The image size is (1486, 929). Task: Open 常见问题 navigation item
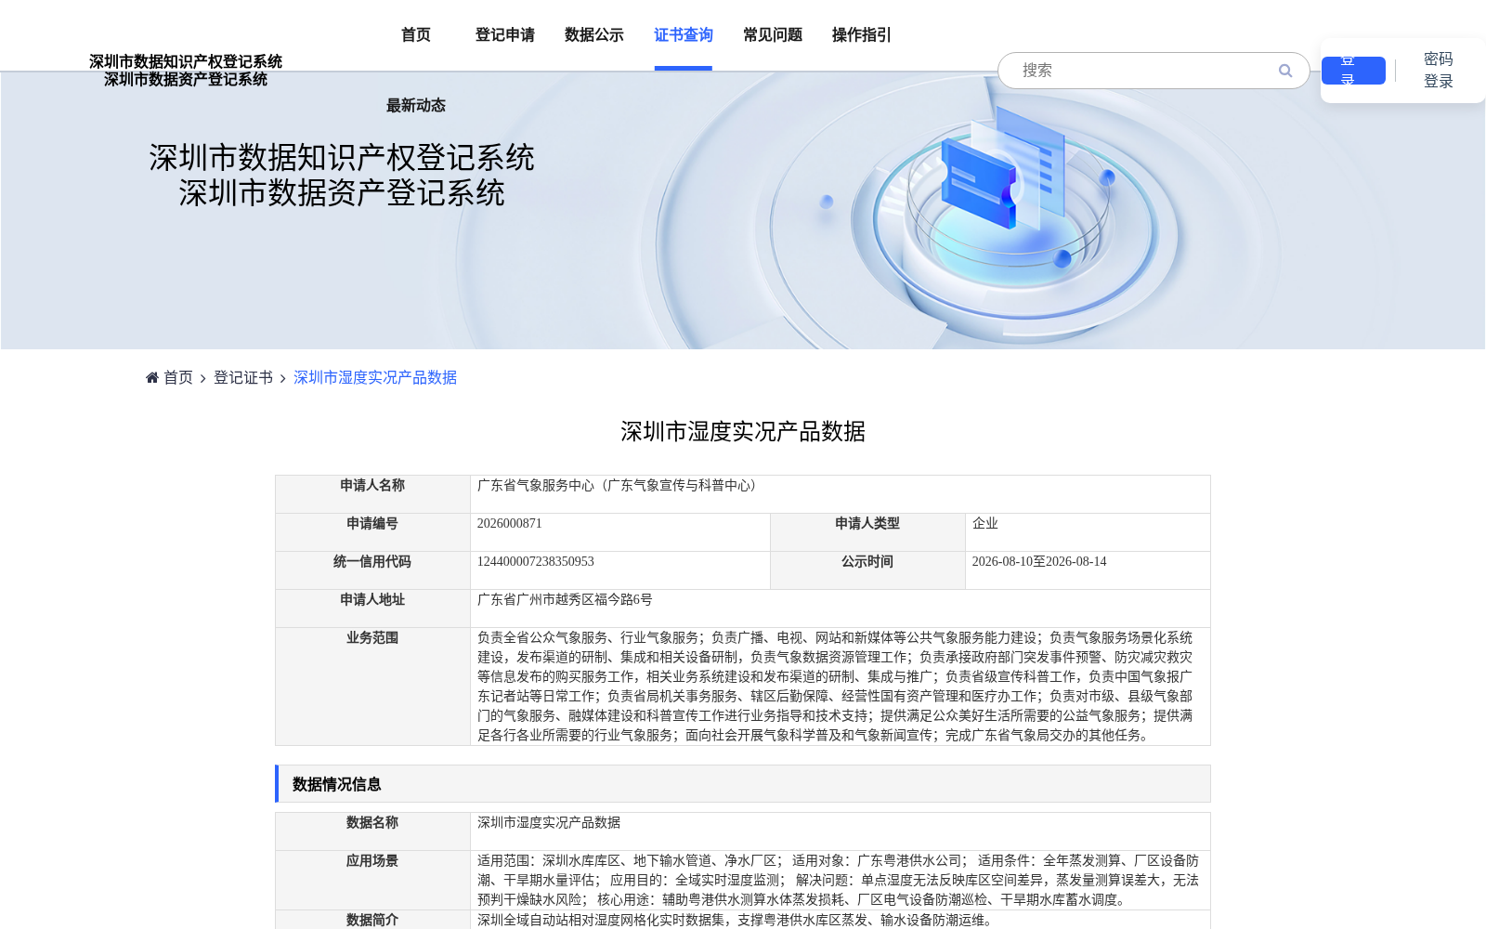coord(773,35)
